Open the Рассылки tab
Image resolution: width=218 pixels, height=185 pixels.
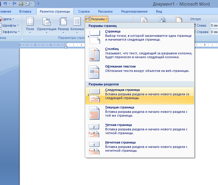tap(105, 11)
